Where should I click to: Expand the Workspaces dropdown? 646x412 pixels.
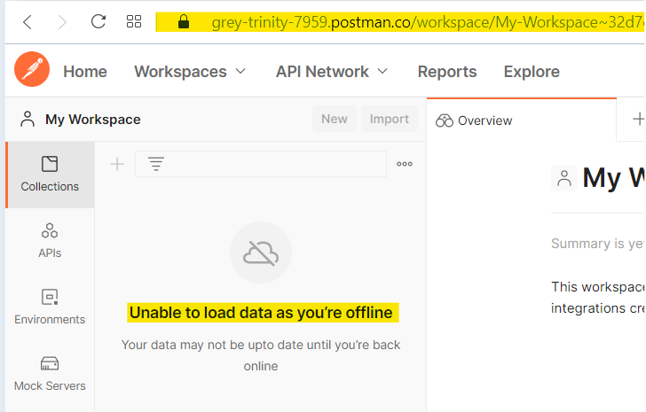point(190,72)
